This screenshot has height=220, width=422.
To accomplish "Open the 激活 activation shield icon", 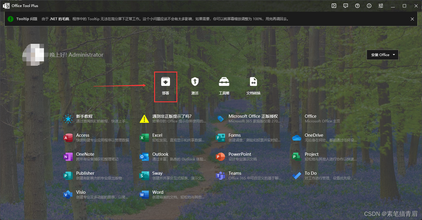I will coord(195,82).
